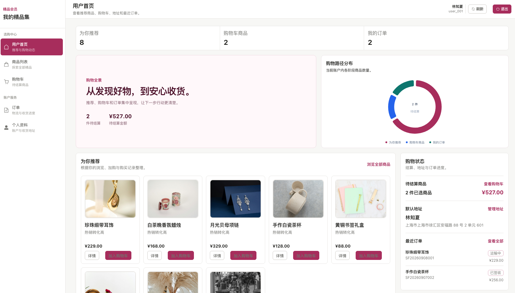The height and width of the screenshot is (293, 515).
Task: Click the order document icon beside 订单
Action: pos(6,110)
